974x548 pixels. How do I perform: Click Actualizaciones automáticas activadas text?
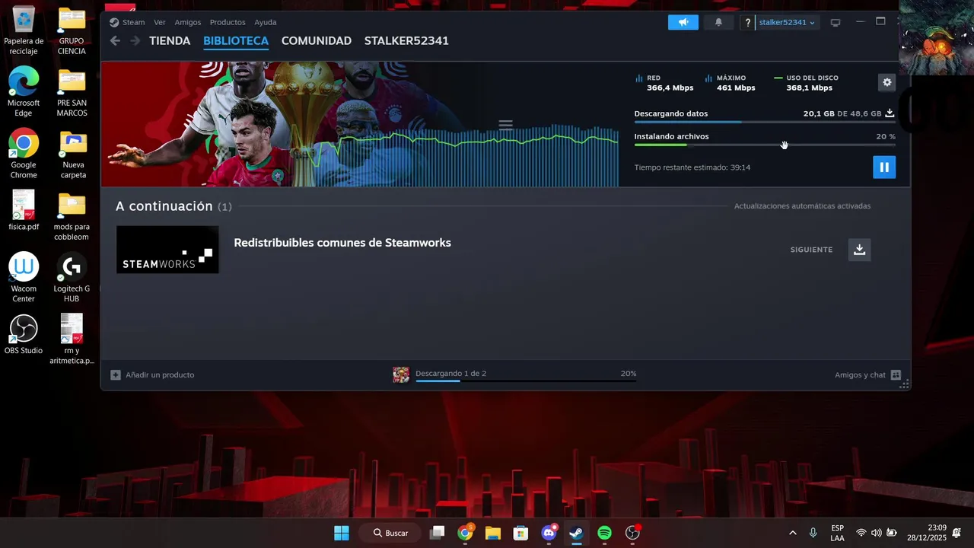[802, 206]
